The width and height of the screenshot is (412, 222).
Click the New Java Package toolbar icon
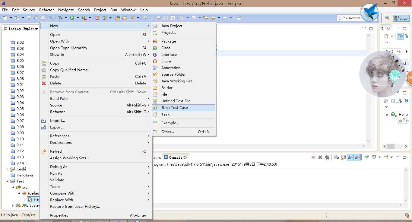[97, 18]
